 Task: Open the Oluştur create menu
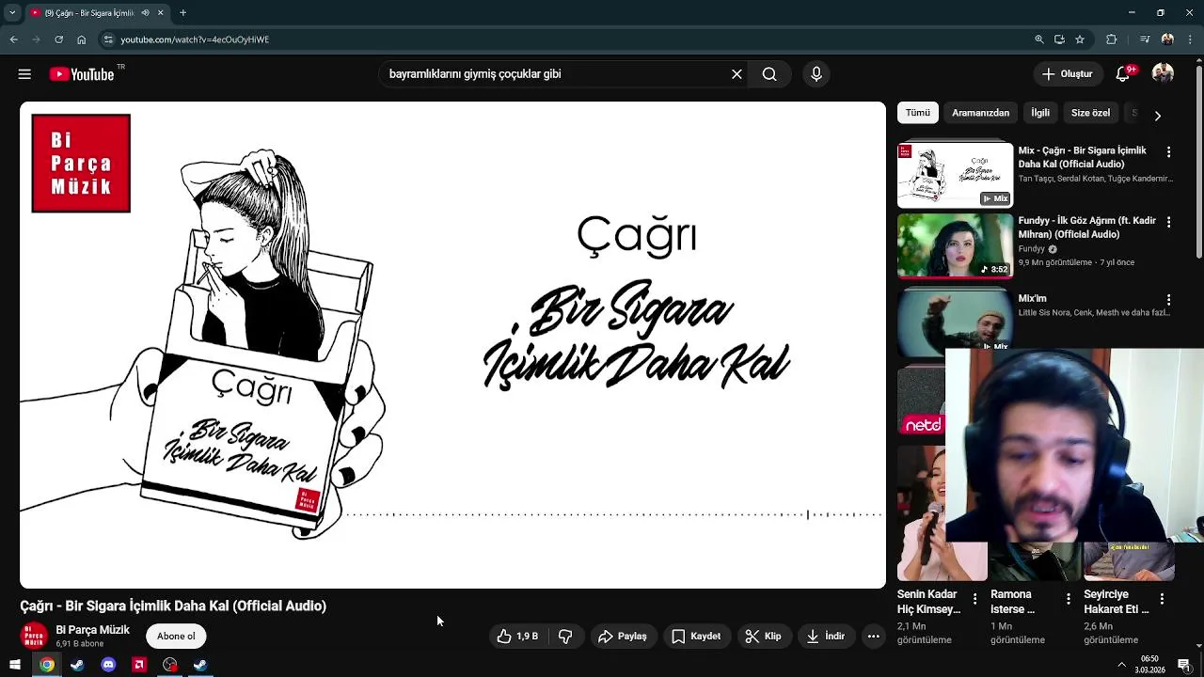point(1068,74)
